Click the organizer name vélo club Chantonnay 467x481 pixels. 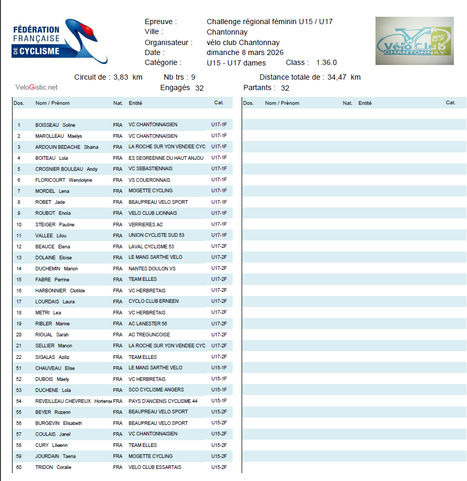coord(243,42)
